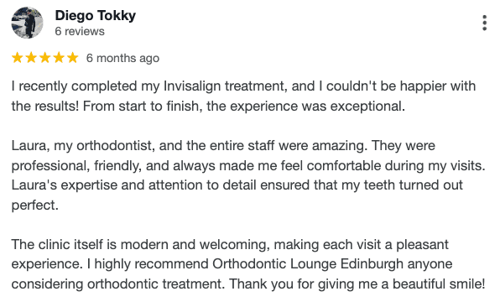Viewport: 500px width, 307px height.
Task: View the reviewer's "6 reviews" count link
Action: (x=80, y=32)
